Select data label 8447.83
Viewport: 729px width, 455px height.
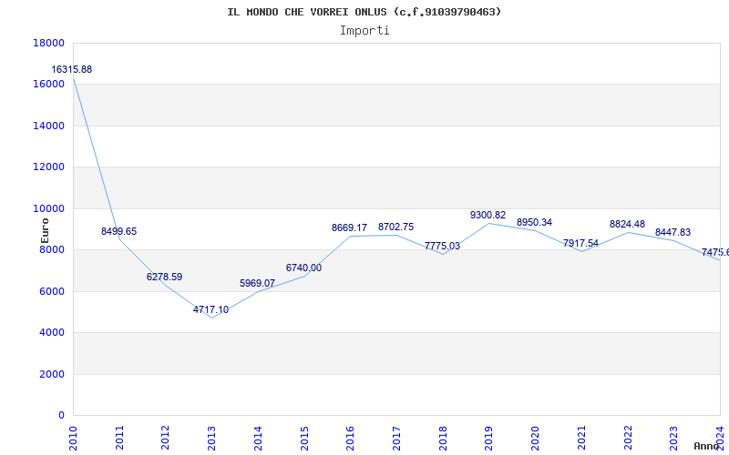[x=673, y=232]
